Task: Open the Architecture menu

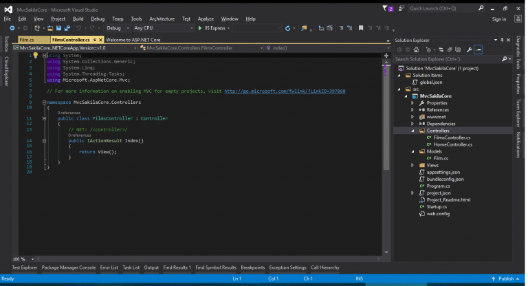Action: (x=162, y=19)
